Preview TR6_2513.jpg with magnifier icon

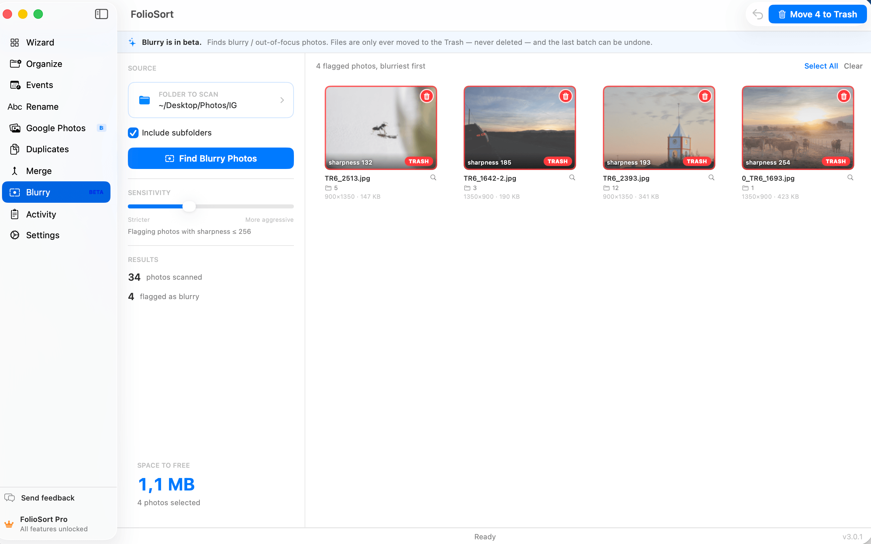[x=433, y=177]
